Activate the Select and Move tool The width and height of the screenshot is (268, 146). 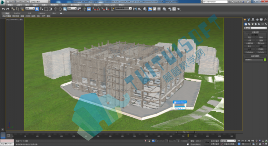pyautogui.click(x=56, y=9)
